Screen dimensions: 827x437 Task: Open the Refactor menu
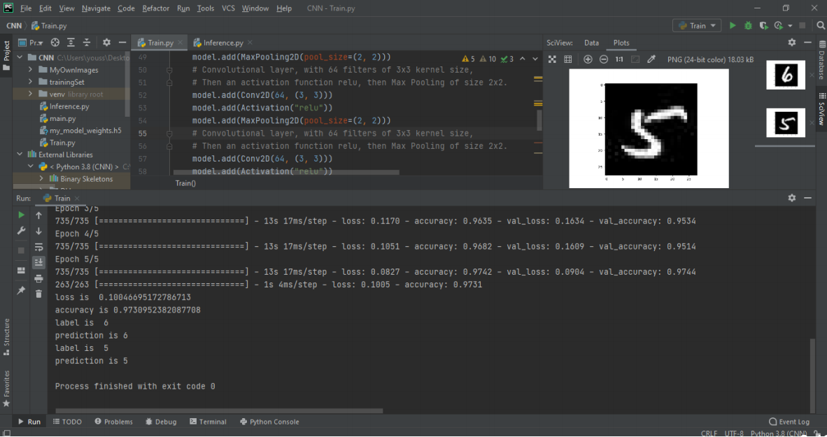pos(155,8)
